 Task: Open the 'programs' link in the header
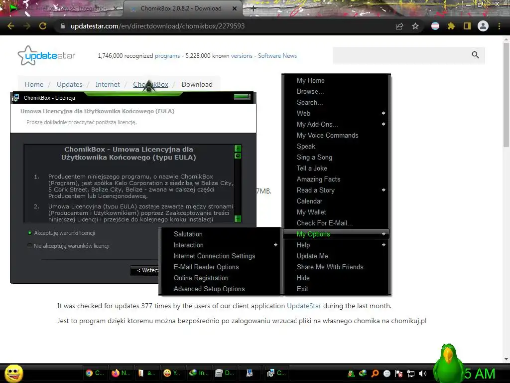click(167, 56)
